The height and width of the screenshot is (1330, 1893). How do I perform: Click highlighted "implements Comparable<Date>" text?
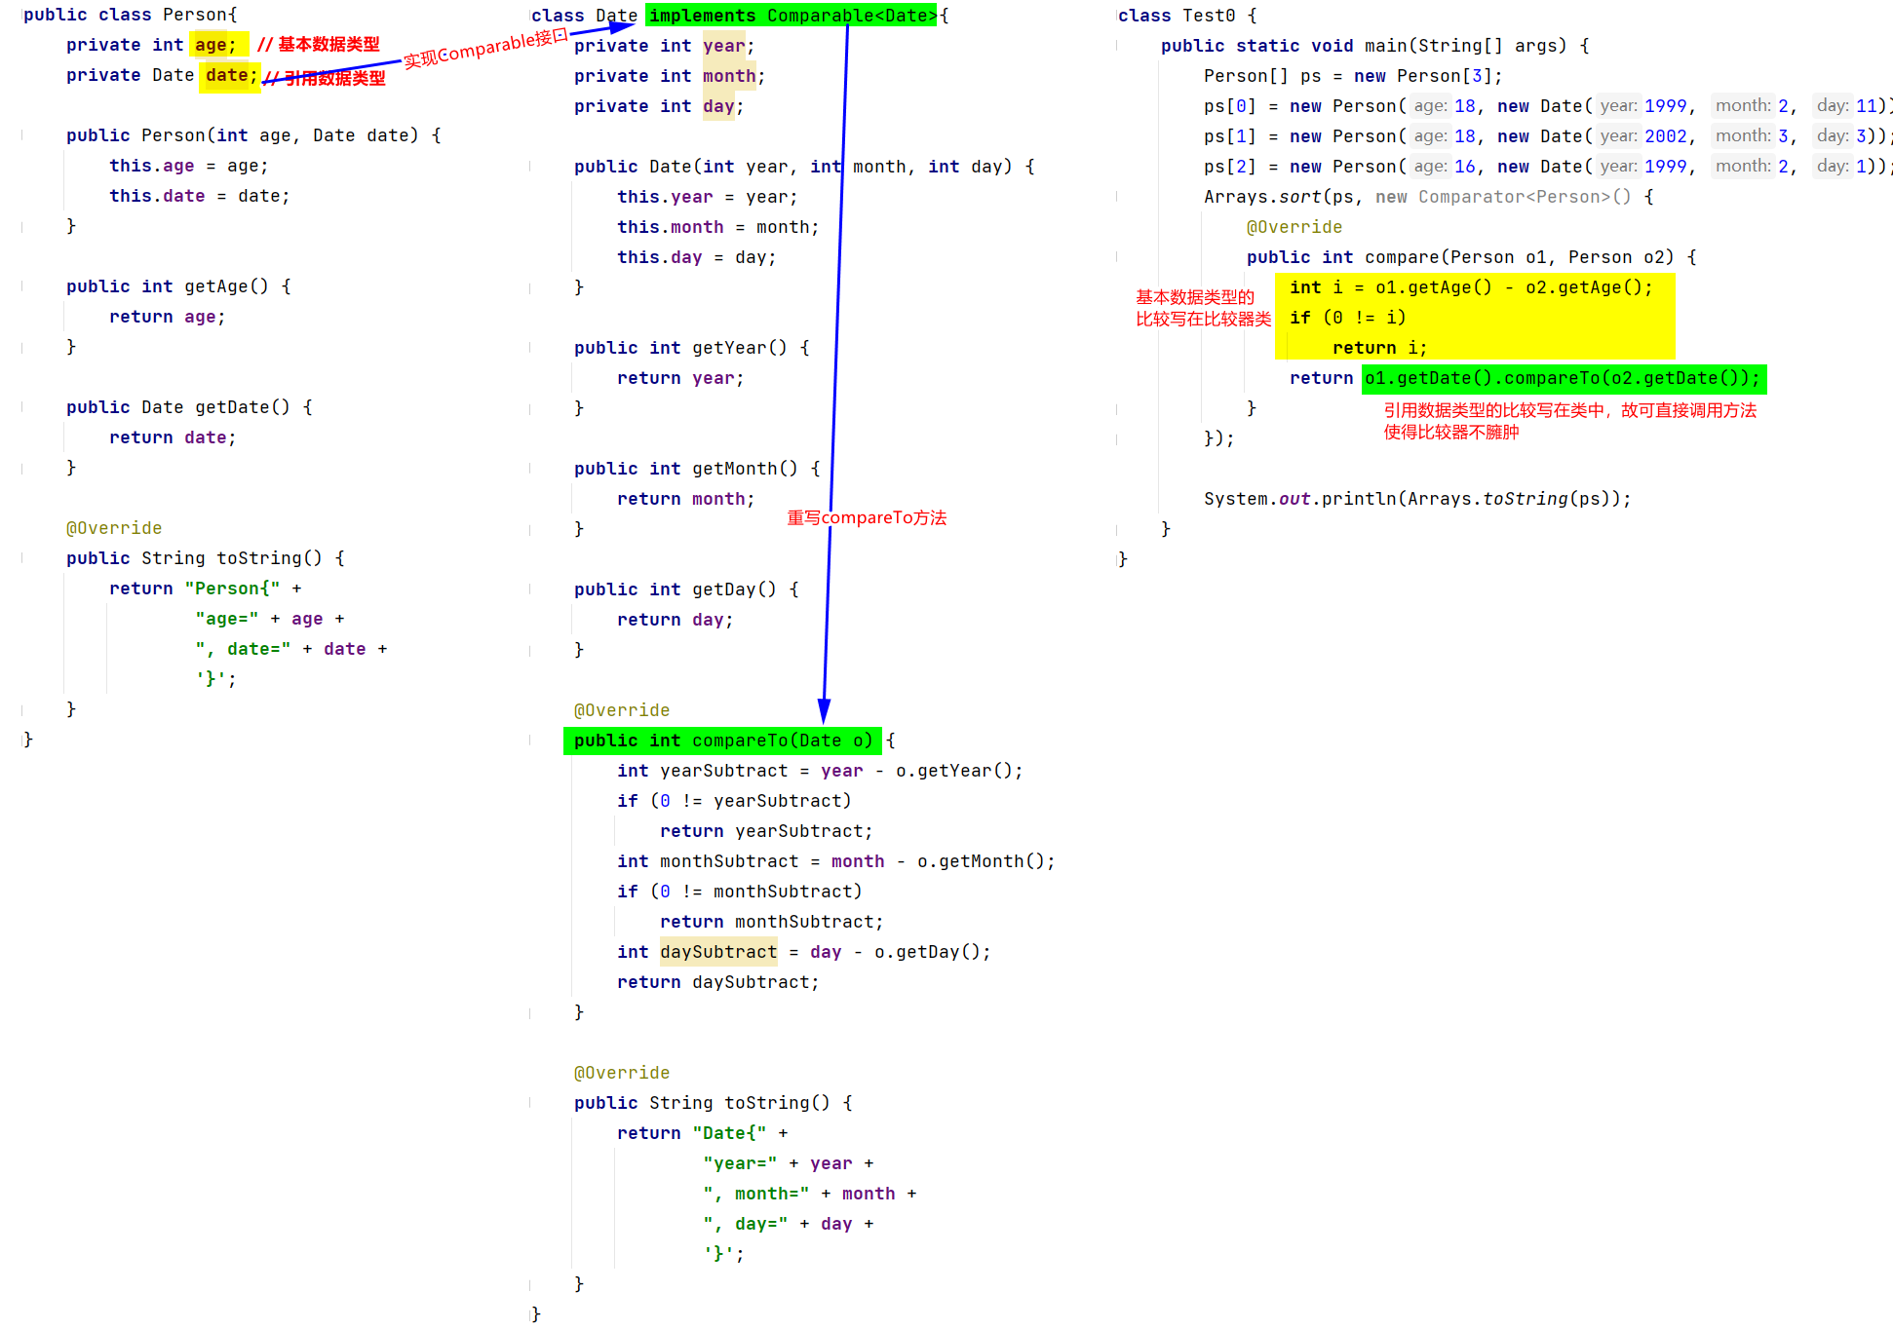tap(792, 16)
